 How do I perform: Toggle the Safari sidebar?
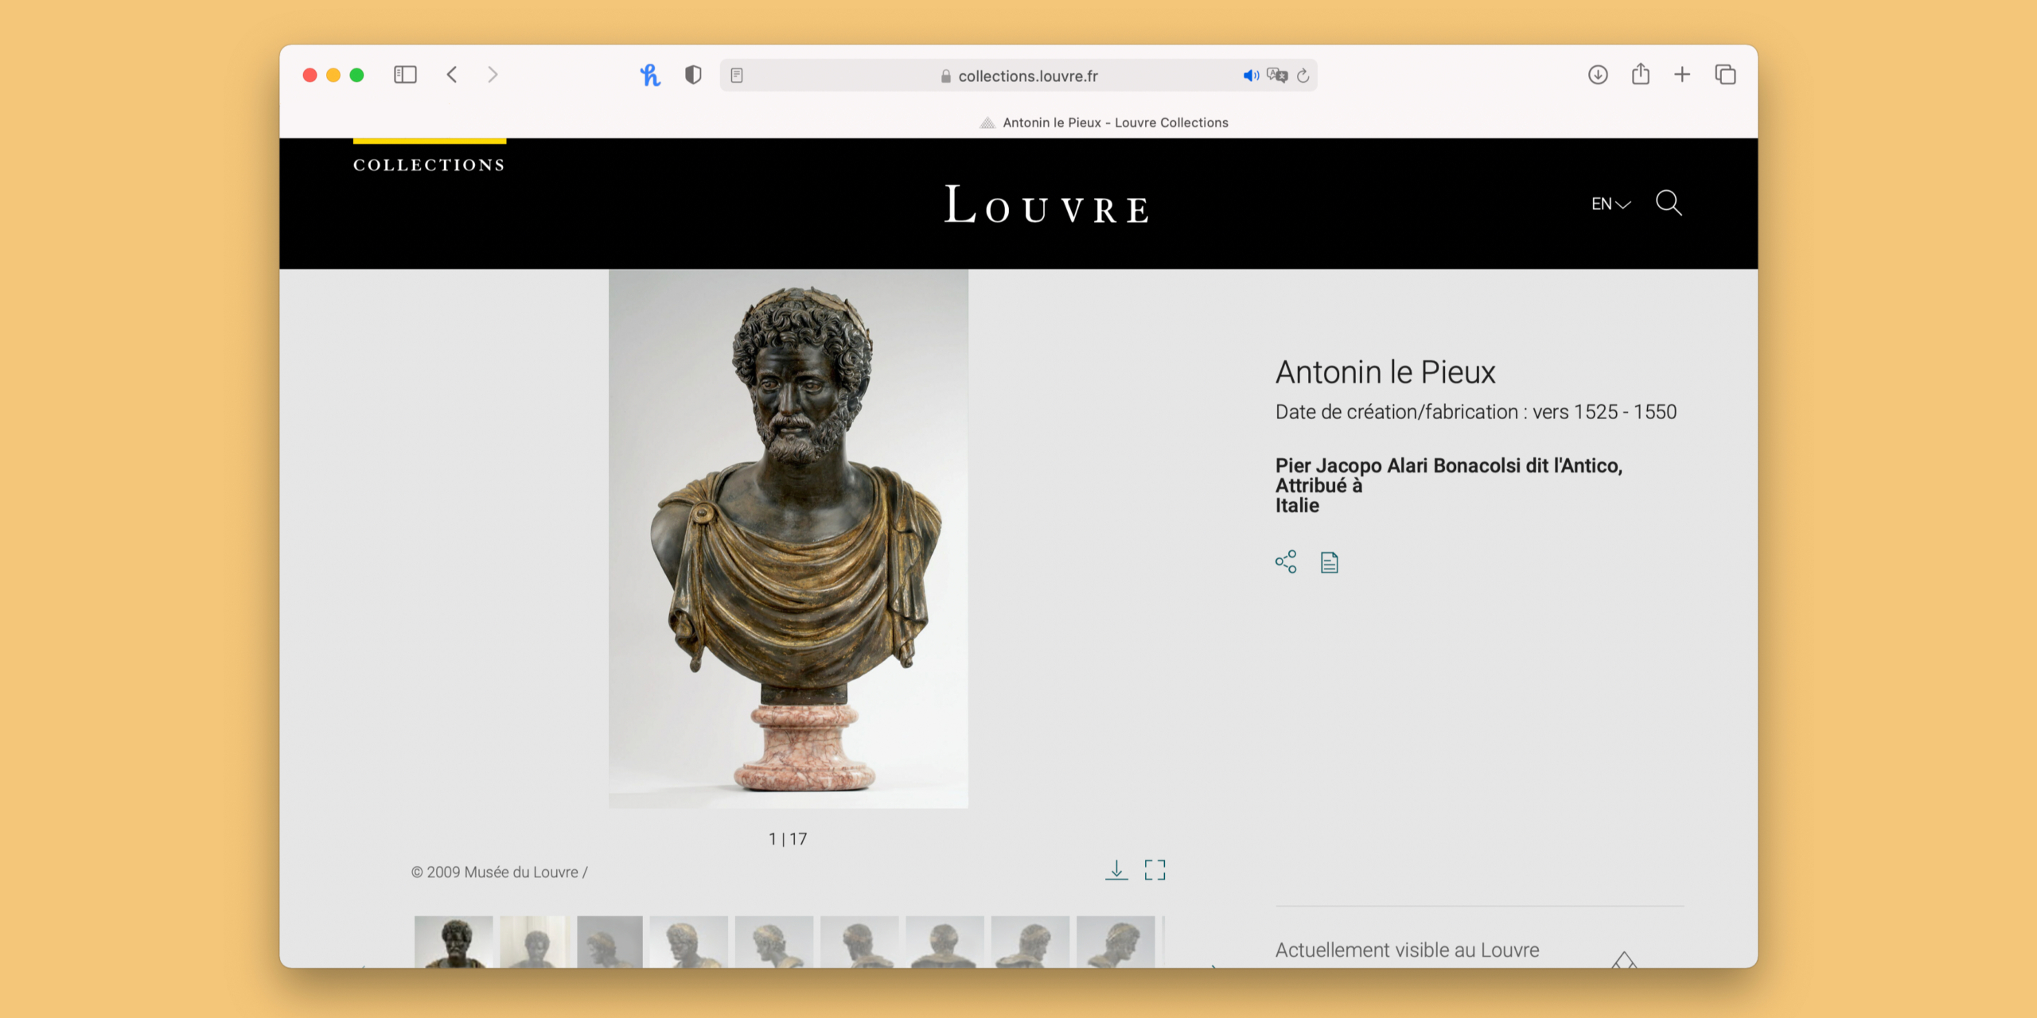pos(405,75)
